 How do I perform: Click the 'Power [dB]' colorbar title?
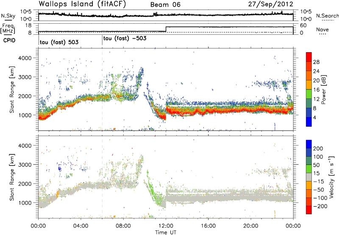(x=323, y=90)
